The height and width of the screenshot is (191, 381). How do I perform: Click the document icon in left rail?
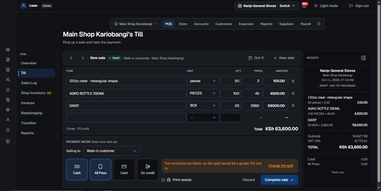[x=8, y=60]
